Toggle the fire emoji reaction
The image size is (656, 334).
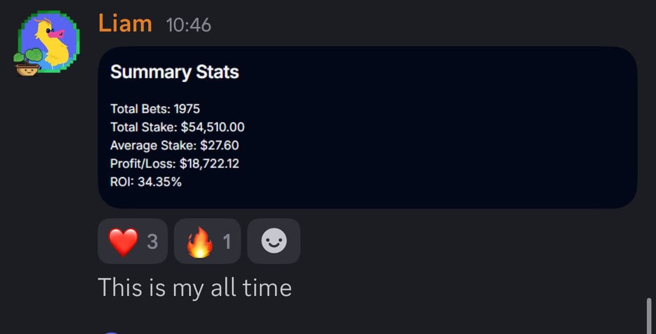pos(207,241)
